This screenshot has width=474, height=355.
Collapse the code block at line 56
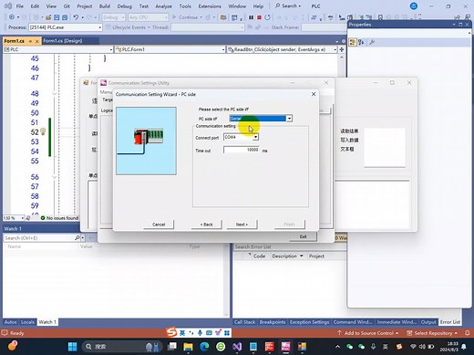[x=54, y=177]
